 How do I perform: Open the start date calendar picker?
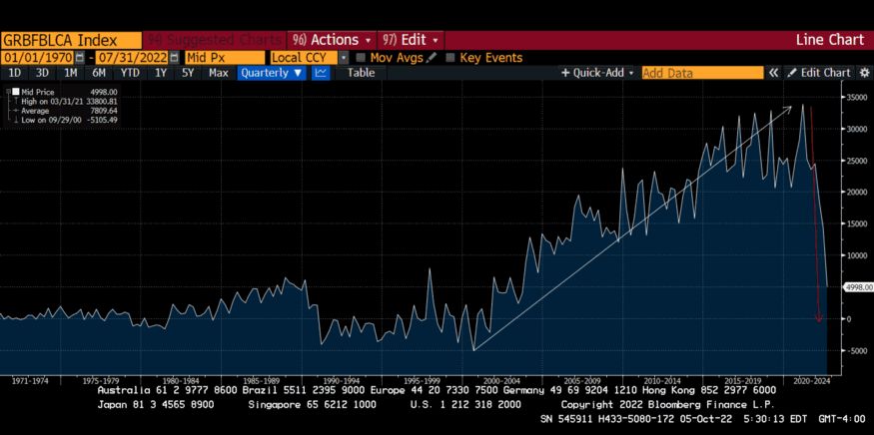80,58
